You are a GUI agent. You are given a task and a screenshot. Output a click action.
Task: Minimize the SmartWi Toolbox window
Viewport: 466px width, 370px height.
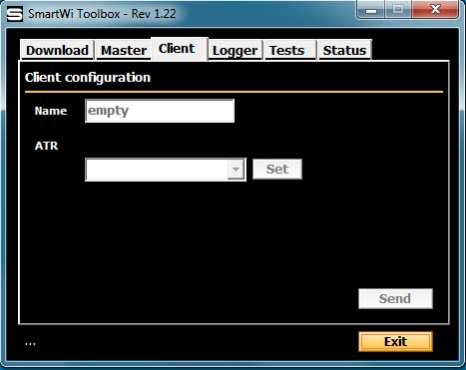click(371, 10)
